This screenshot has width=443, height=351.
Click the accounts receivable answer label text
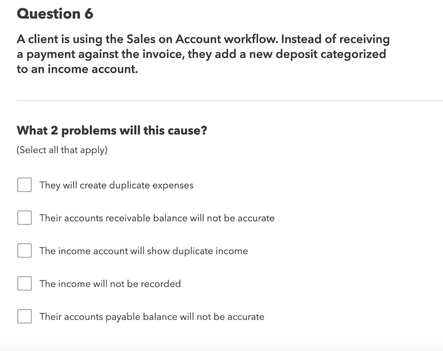(157, 218)
